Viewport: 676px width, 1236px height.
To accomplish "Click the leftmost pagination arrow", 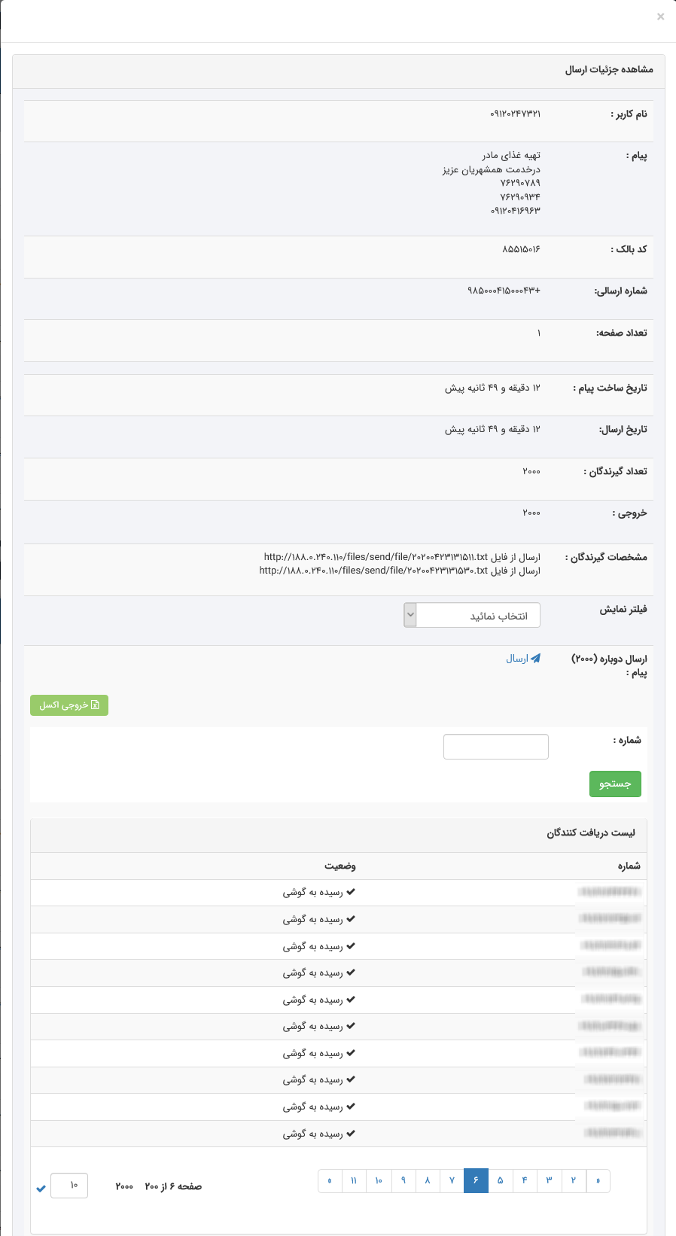I will [330, 1180].
